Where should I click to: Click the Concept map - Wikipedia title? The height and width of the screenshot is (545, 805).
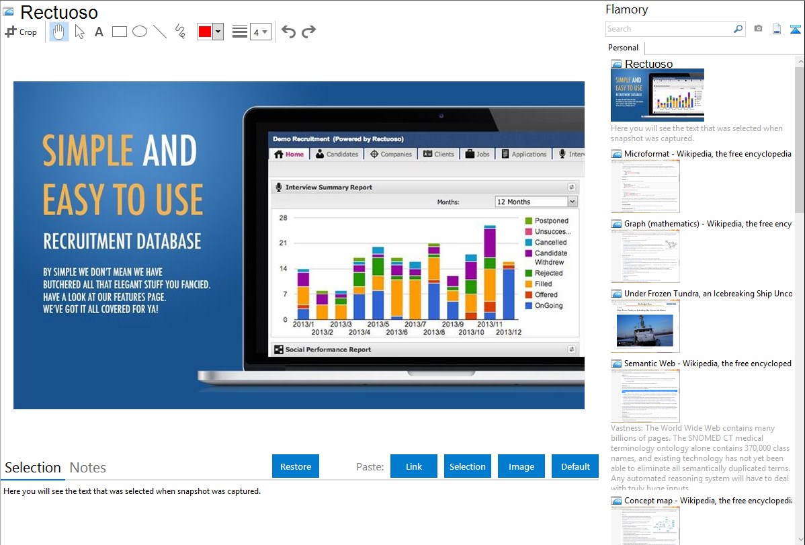pos(708,500)
